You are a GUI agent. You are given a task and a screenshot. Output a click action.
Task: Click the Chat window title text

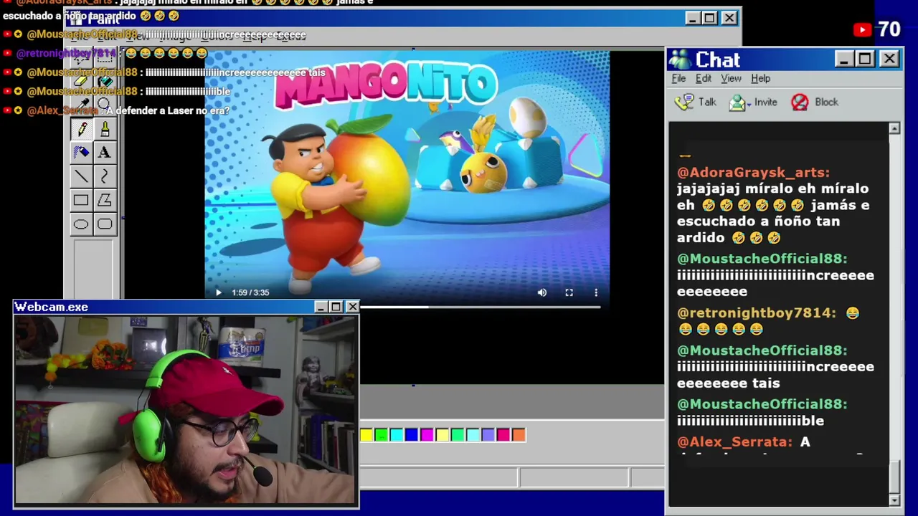[x=717, y=60]
